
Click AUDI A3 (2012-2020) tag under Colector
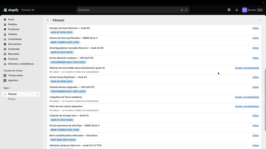coord(62,120)
